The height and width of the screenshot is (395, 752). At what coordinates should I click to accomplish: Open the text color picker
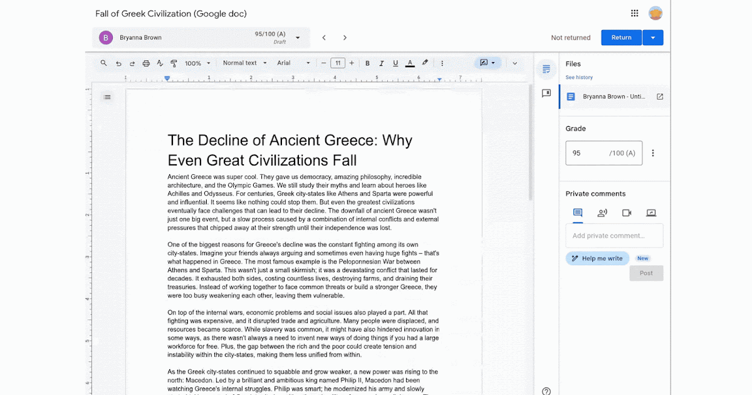coord(410,63)
